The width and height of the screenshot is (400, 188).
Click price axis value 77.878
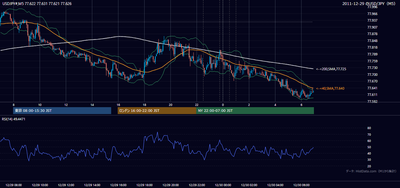coord(372,34)
